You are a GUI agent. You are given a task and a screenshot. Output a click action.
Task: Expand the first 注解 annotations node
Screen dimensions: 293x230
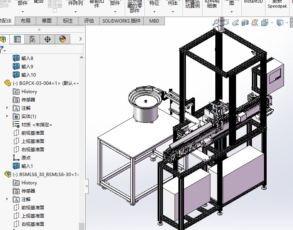tap(7, 108)
